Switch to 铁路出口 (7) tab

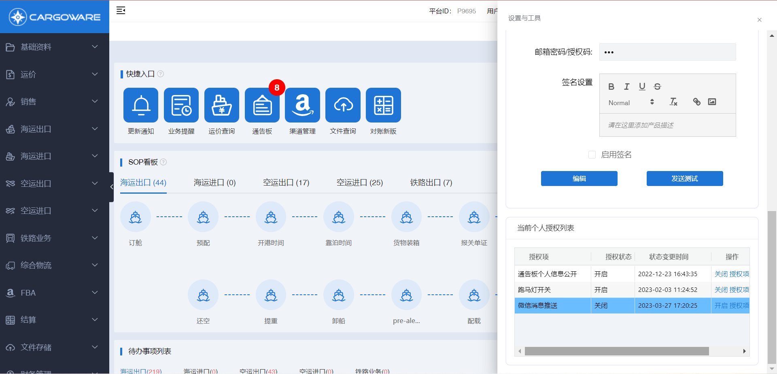click(431, 183)
